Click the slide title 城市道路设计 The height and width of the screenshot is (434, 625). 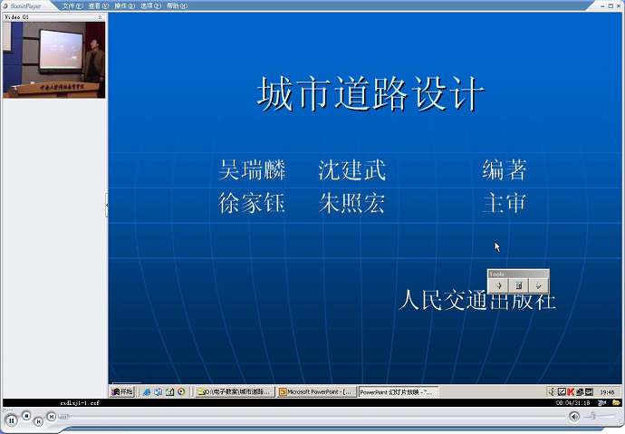(370, 94)
